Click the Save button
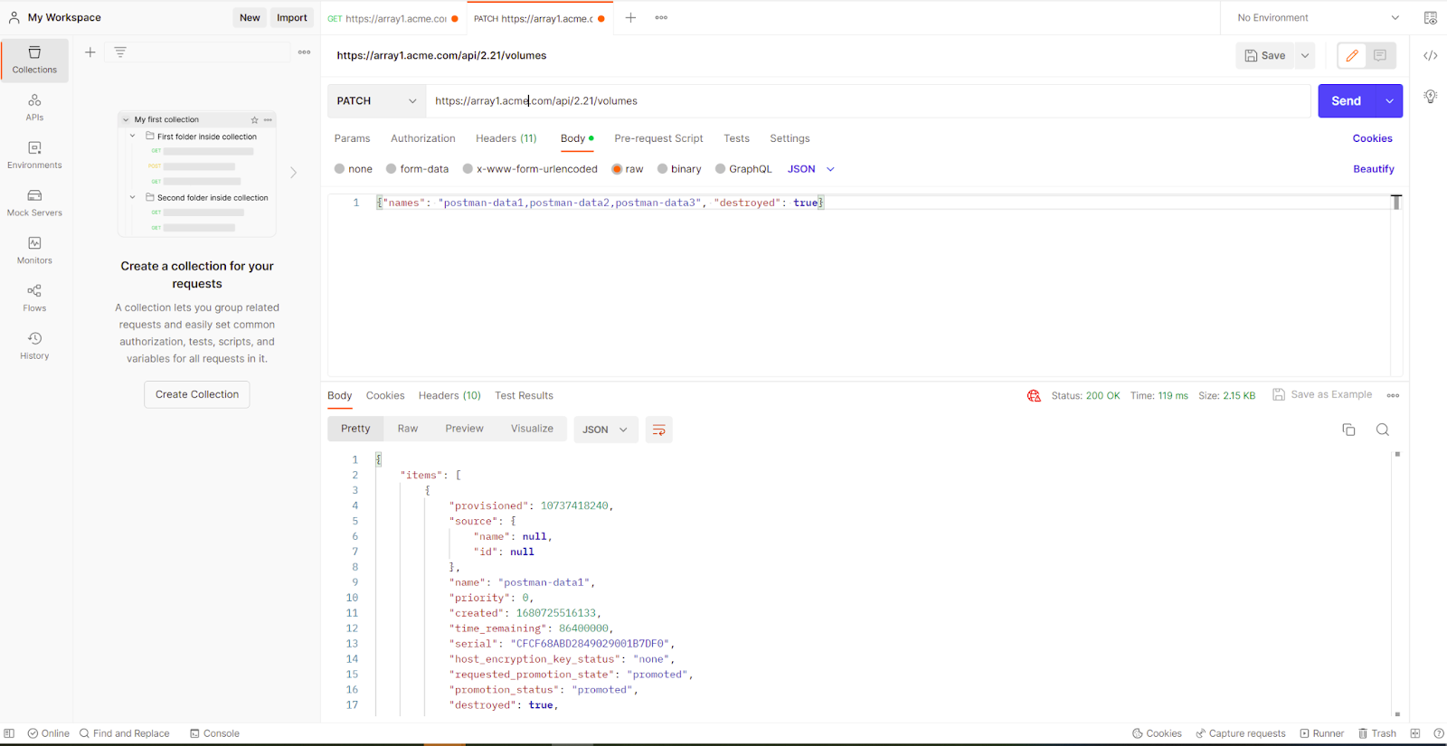Image resolution: width=1447 pixels, height=746 pixels. point(1265,56)
